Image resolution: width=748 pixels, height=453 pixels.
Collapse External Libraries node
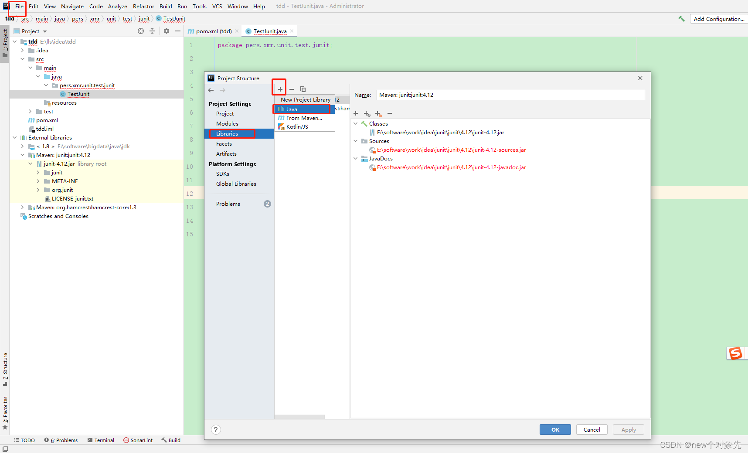tap(14, 138)
